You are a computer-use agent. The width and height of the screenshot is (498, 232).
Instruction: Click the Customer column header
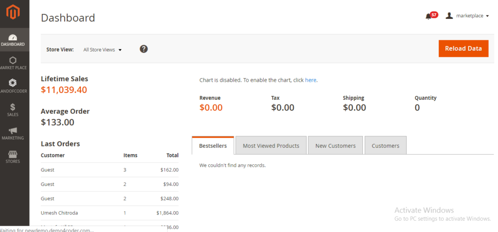click(53, 156)
